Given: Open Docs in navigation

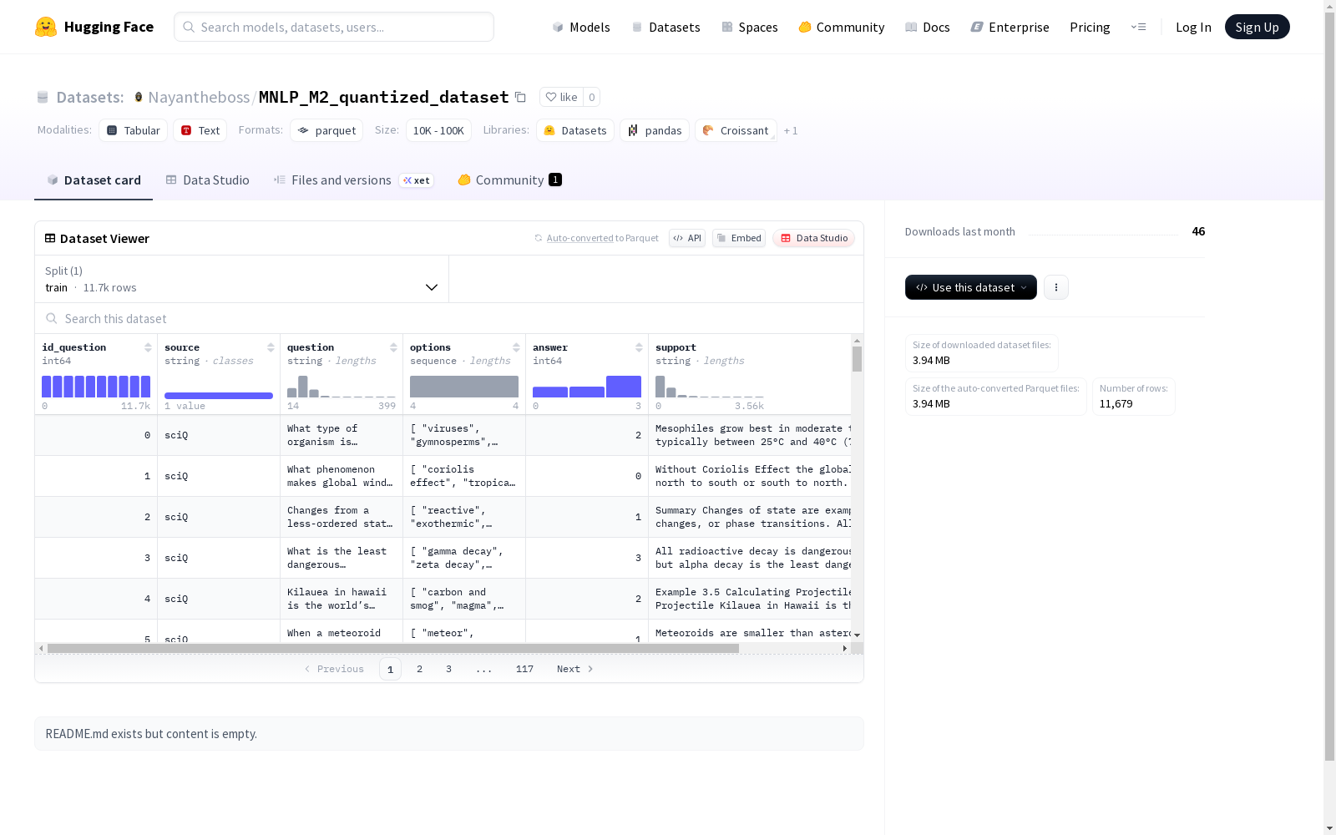Looking at the screenshot, I should 928,27.
